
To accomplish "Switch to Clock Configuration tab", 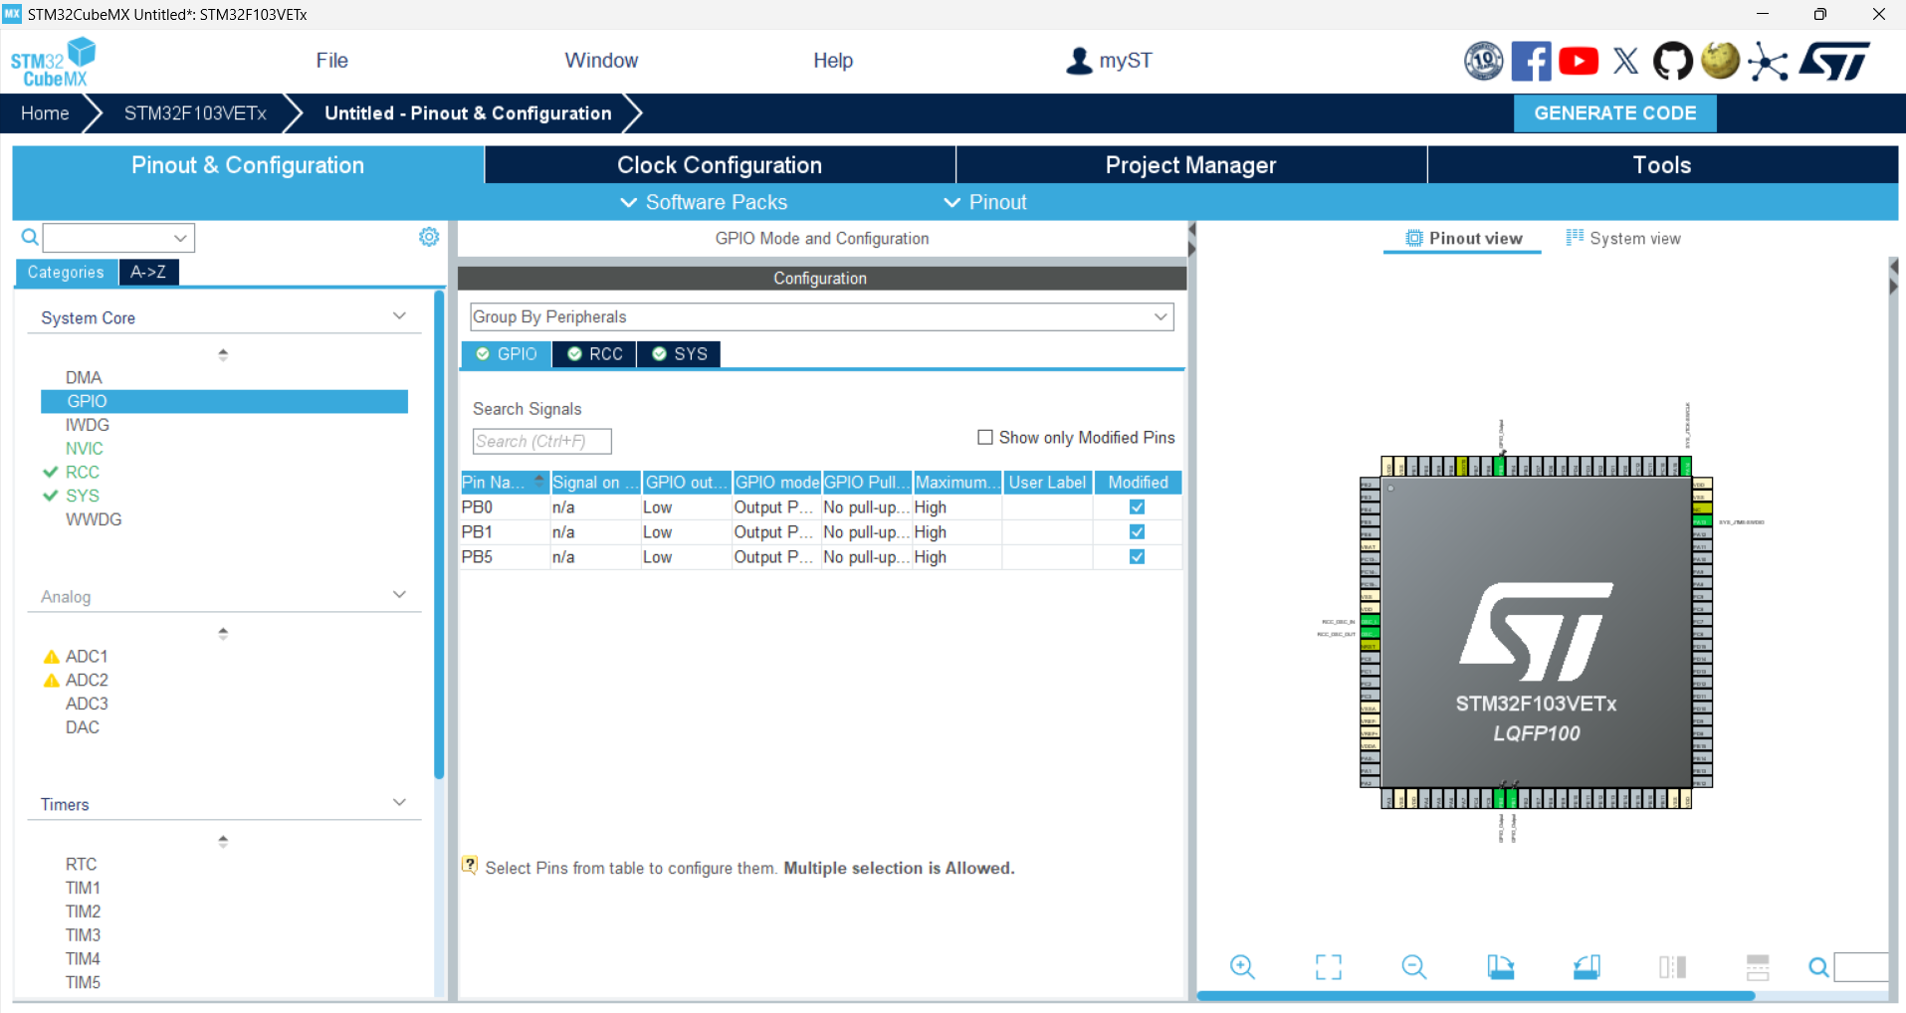I will click(720, 165).
